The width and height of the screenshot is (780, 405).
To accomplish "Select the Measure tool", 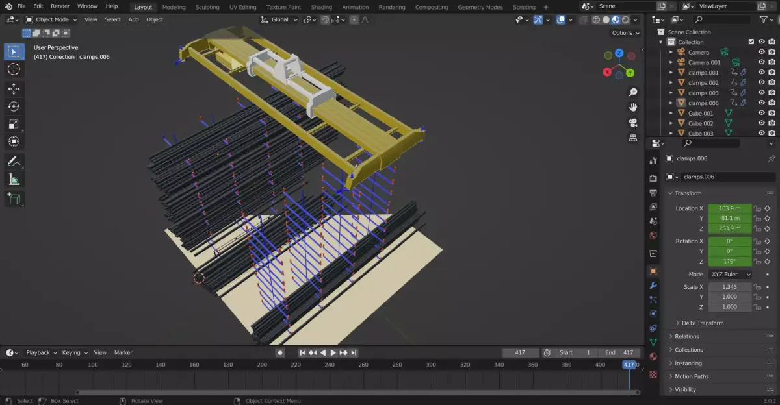I will click(x=14, y=180).
